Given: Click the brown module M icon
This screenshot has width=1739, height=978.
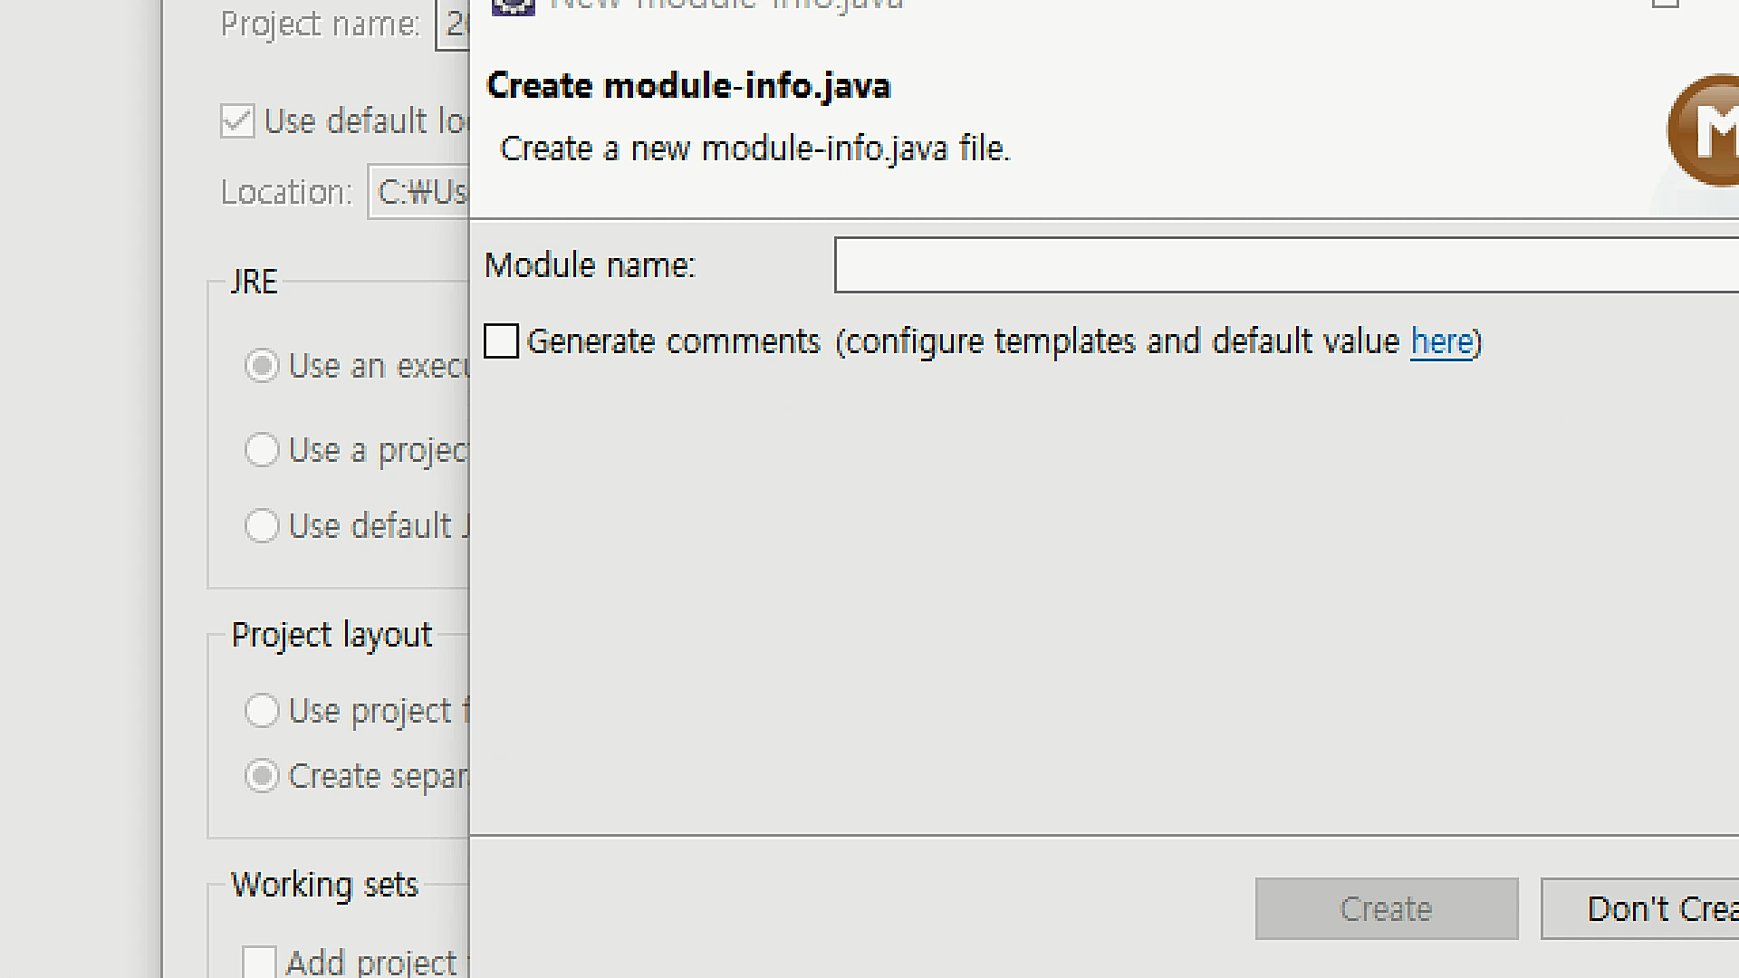Looking at the screenshot, I should click(x=1705, y=131).
